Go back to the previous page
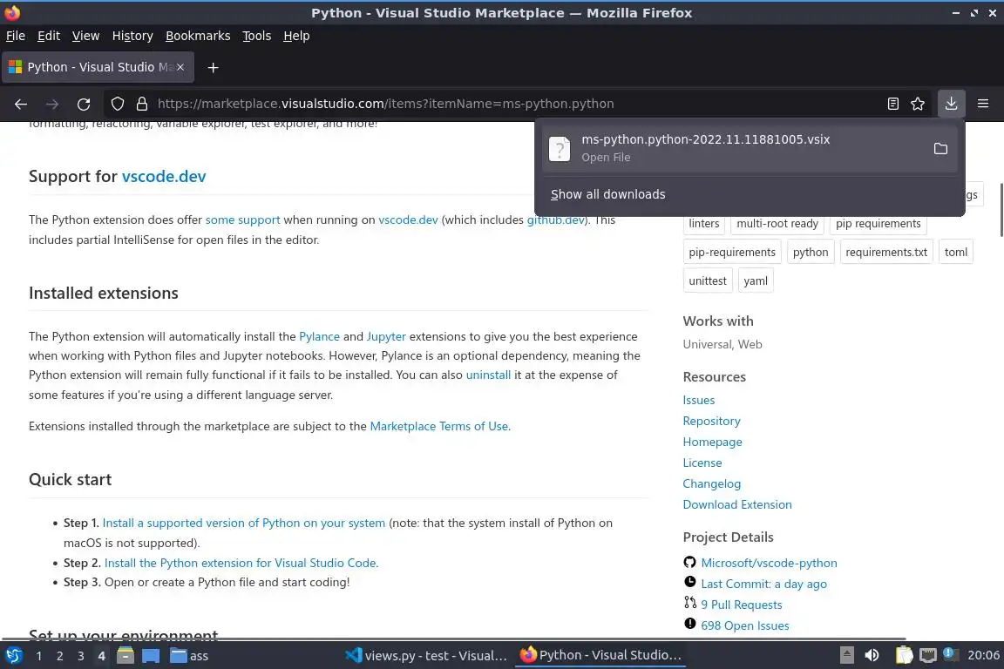Screen dimensions: 1004x669 pos(21,104)
